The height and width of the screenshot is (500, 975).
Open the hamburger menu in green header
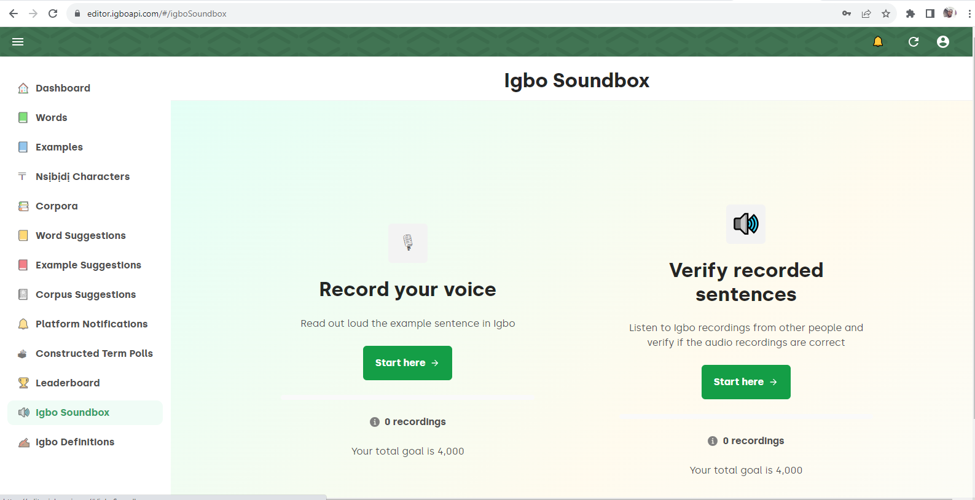click(x=18, y=42)
